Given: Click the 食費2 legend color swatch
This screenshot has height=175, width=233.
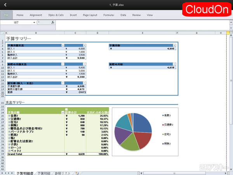Looking at the screenshot, I should [163, 115].
